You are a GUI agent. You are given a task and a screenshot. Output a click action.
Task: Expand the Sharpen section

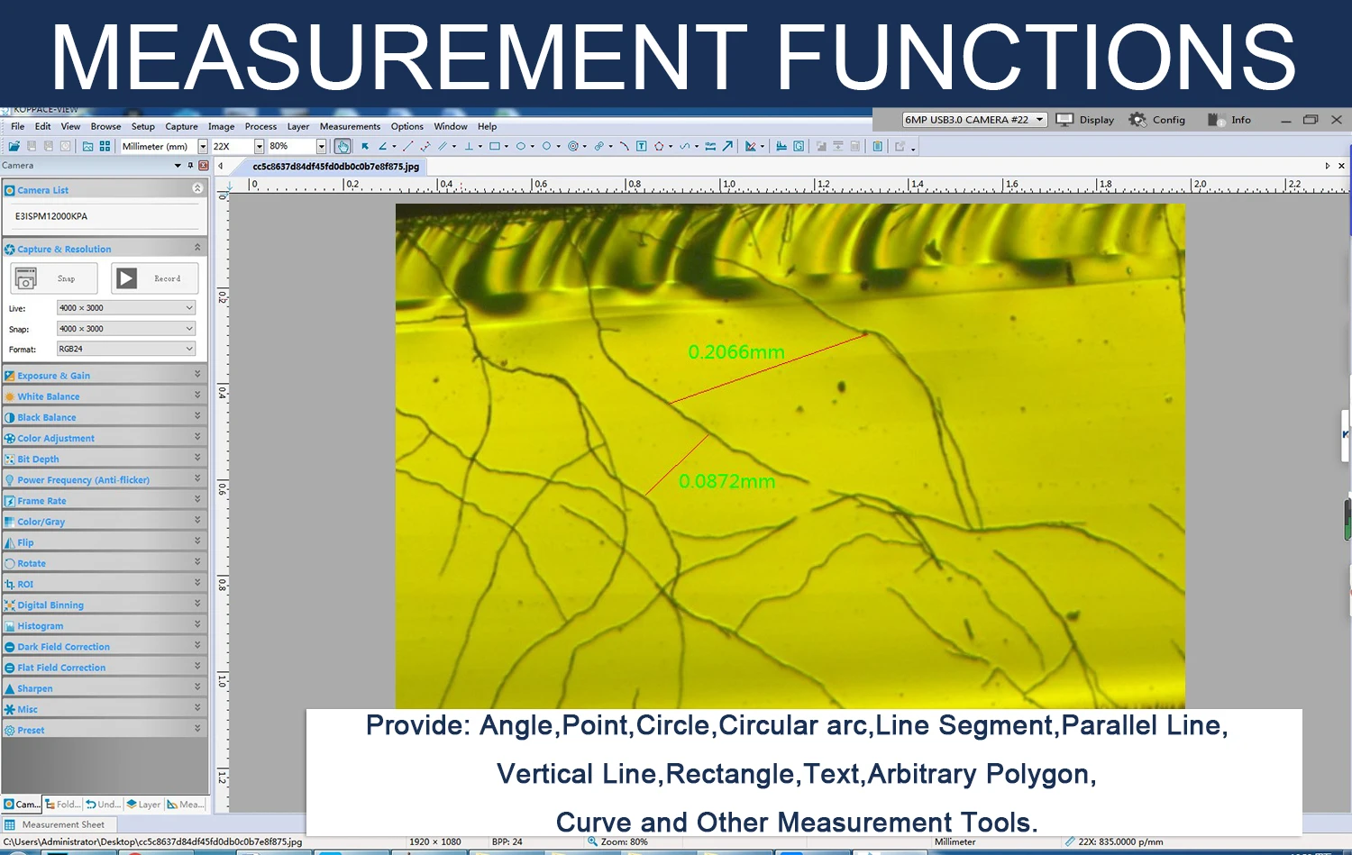click(x=105, y=687)
